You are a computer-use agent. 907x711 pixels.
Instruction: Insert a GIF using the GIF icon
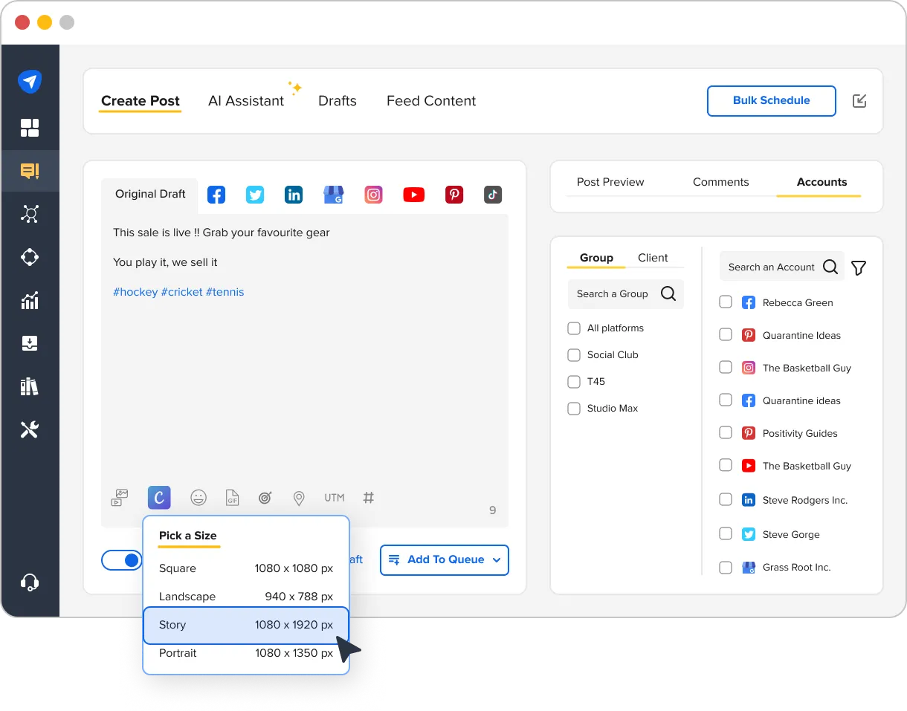point(233,498)
